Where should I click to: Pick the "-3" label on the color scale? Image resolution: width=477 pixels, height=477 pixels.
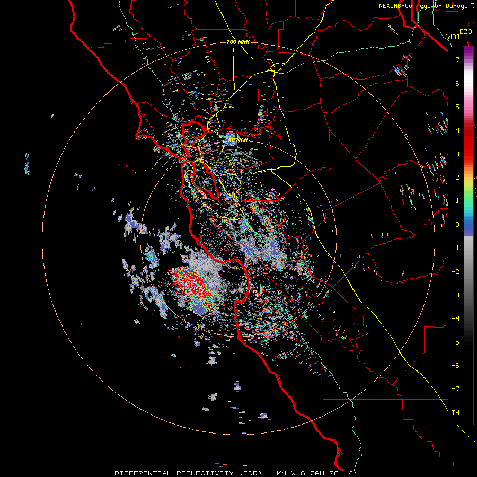click(x=455, y=295)
